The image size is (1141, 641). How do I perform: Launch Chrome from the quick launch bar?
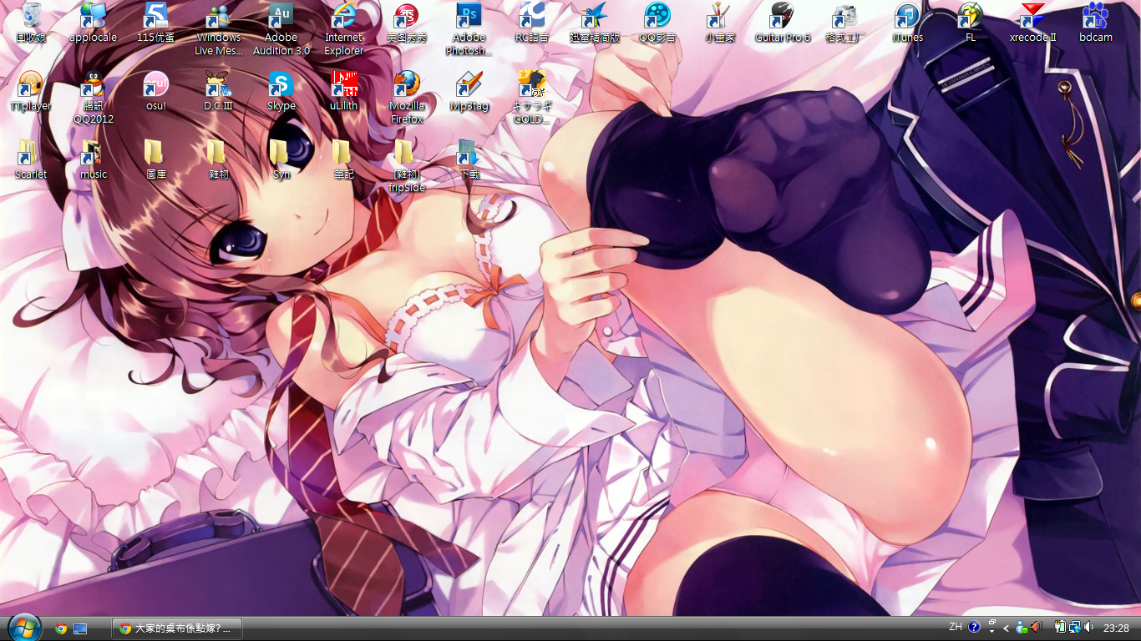pos(61,628)
